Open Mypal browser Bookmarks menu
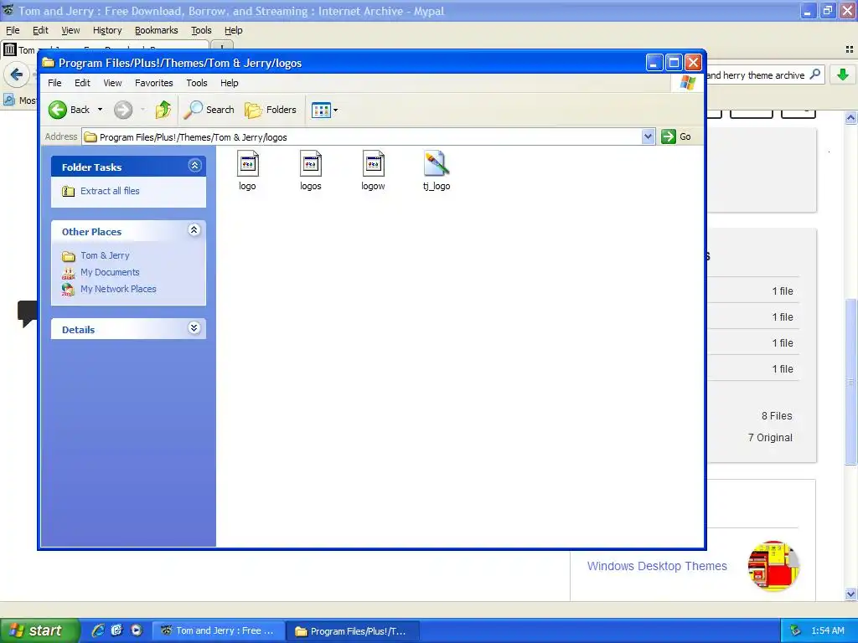 (x=157, y=31)
